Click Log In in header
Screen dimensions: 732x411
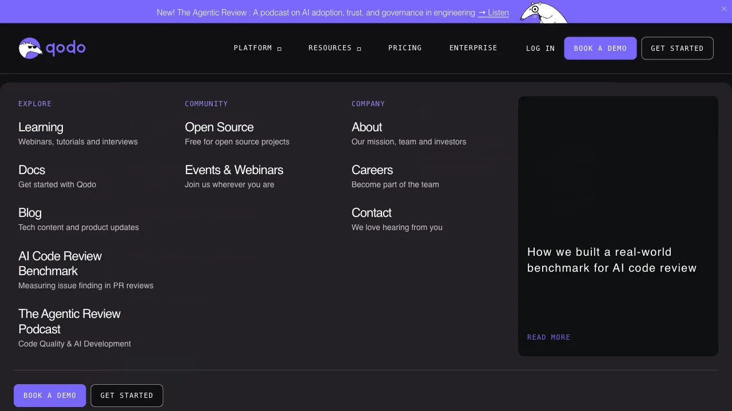point(540,49)
